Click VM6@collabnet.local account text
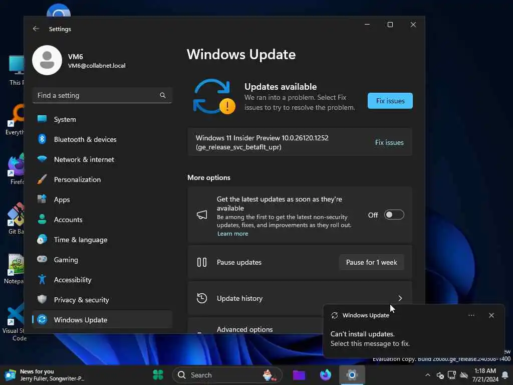 (97, 66)
